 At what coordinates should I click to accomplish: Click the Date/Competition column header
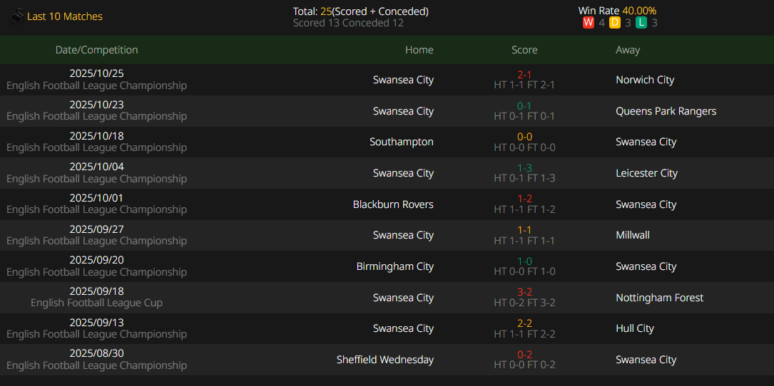point(97,50)
